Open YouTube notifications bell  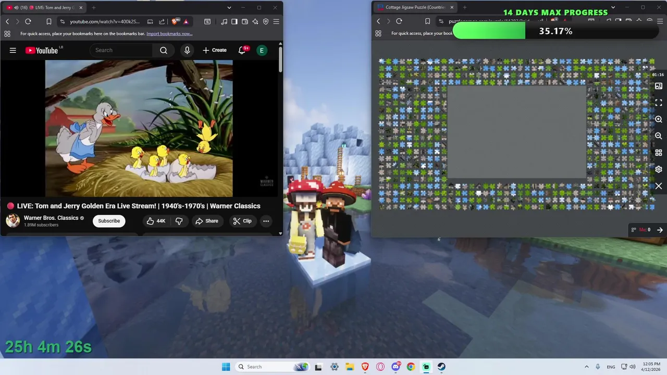(242, 50)
